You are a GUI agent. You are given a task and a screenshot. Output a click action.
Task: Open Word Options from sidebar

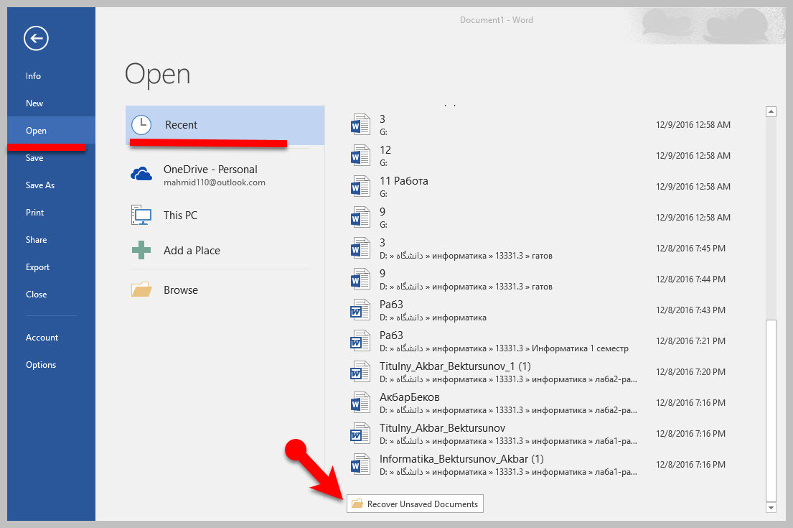(41, 365)
